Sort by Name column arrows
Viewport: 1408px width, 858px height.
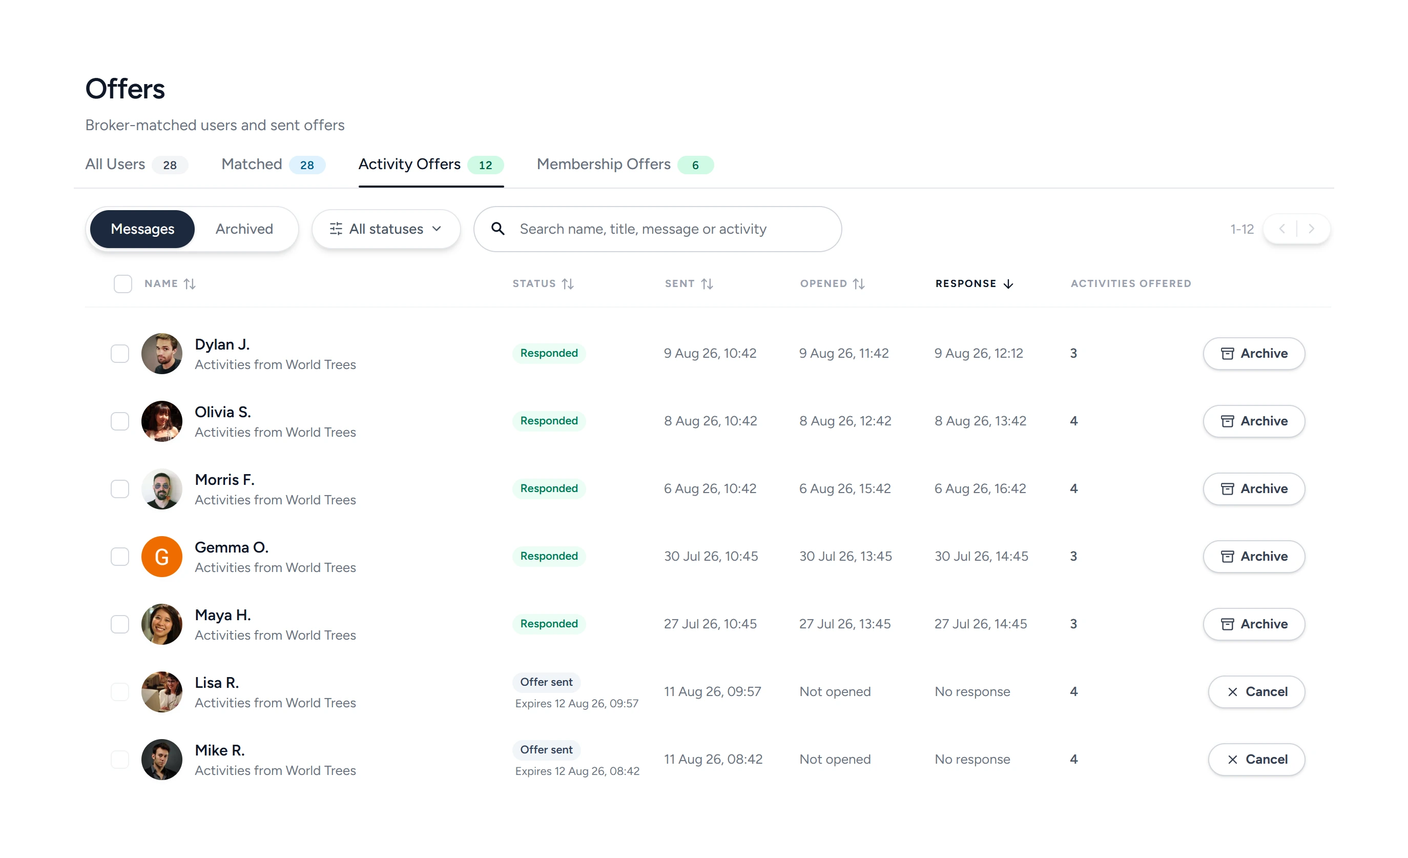pyautogui.click(x=190, y=283)
